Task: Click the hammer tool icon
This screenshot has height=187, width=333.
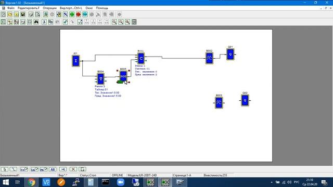Action: click(66, 15)
